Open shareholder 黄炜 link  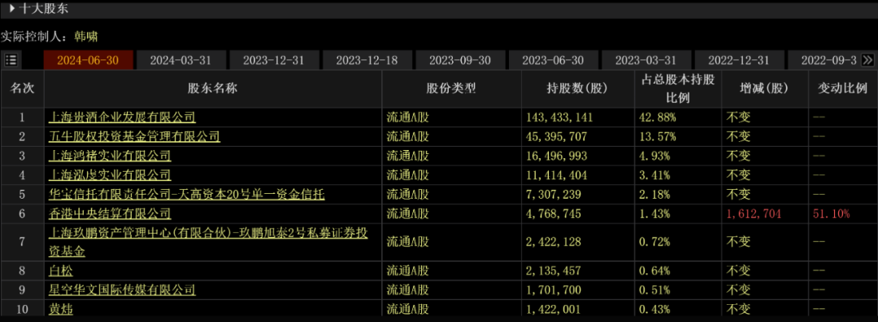pos(61,309)
